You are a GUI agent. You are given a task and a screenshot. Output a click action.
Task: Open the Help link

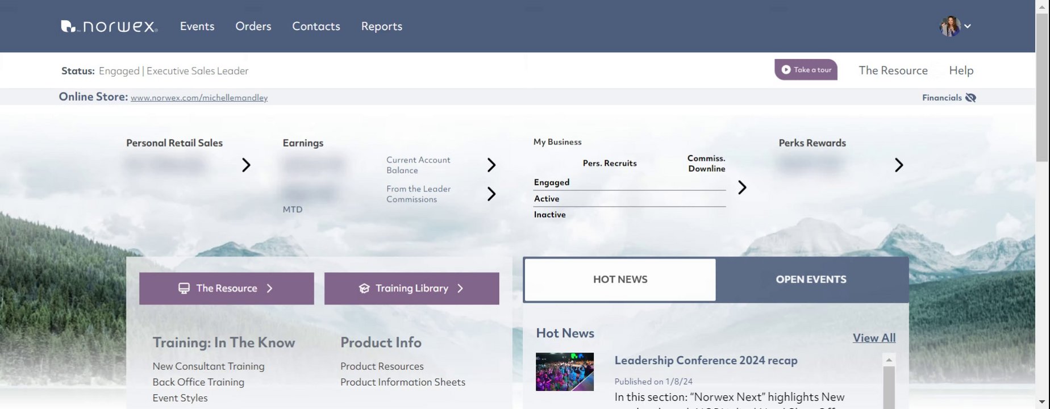[x=961, y=70]
